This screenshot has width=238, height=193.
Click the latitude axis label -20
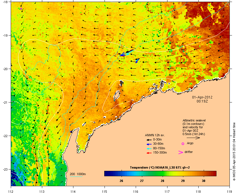[x=5, y=69]
